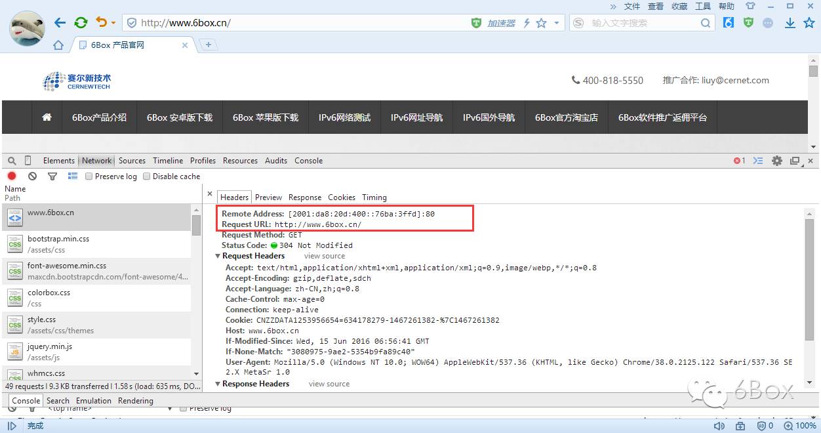This screenshot has width=821, height=433.
Task: Bookmark page with address bar star icon
Action: 541,23
